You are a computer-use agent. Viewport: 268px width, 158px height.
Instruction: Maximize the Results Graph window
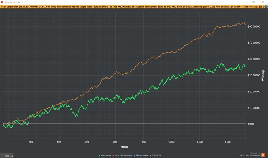tap(253, 2)
